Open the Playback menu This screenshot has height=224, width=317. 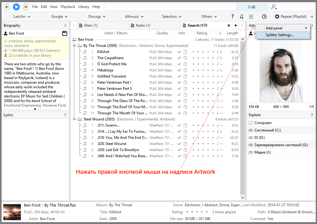point(68,7)
